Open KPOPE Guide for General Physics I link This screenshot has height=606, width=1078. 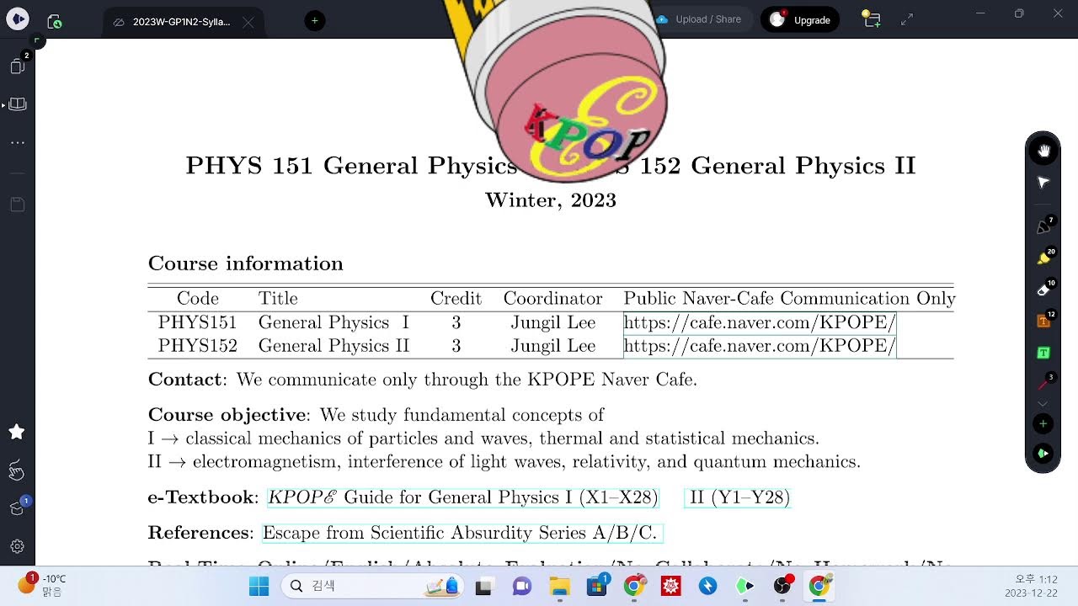(x=463, y=497)
